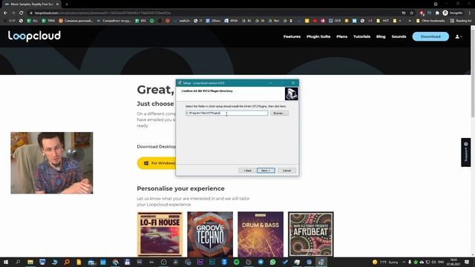
Task: Reload the page with refresh icon
Action: click(22, 13)
